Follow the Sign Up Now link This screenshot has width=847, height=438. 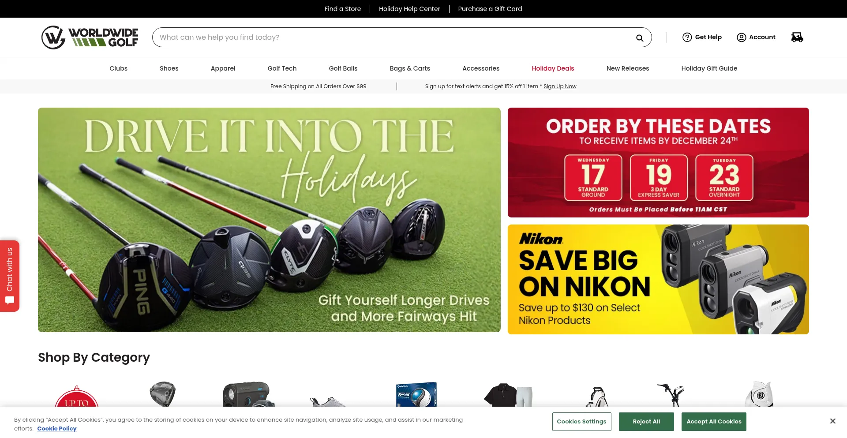pos(560,86)
